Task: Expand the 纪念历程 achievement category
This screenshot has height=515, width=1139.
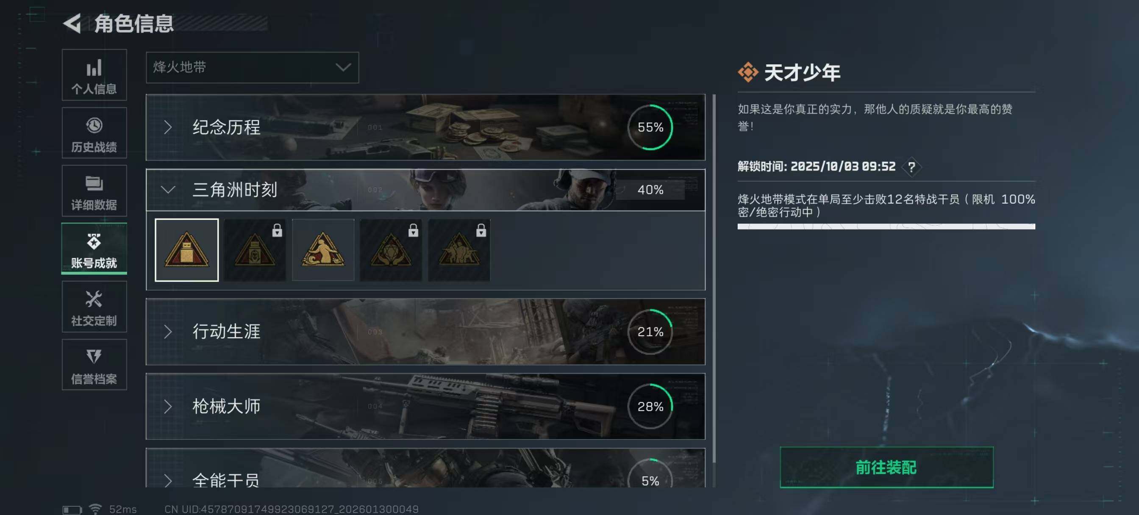Action: [x=425, y=127]
